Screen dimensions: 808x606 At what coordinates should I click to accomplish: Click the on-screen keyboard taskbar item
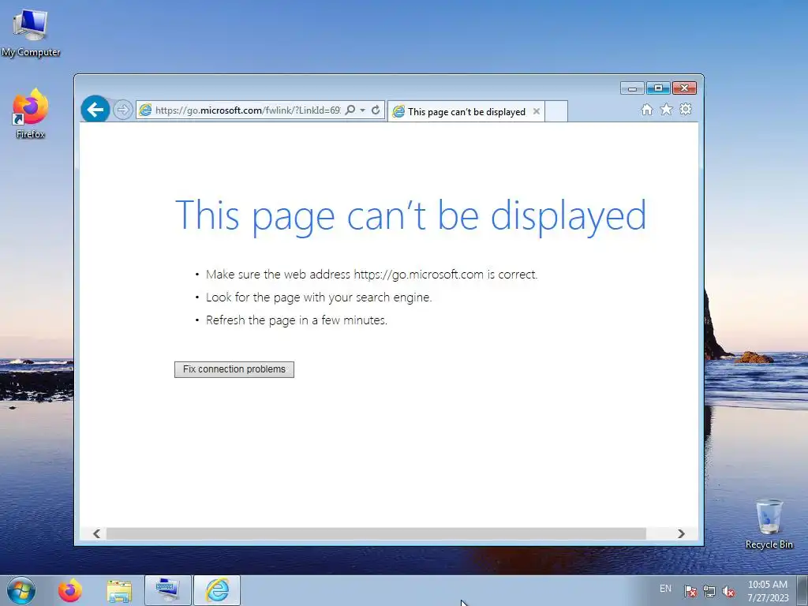168,590
